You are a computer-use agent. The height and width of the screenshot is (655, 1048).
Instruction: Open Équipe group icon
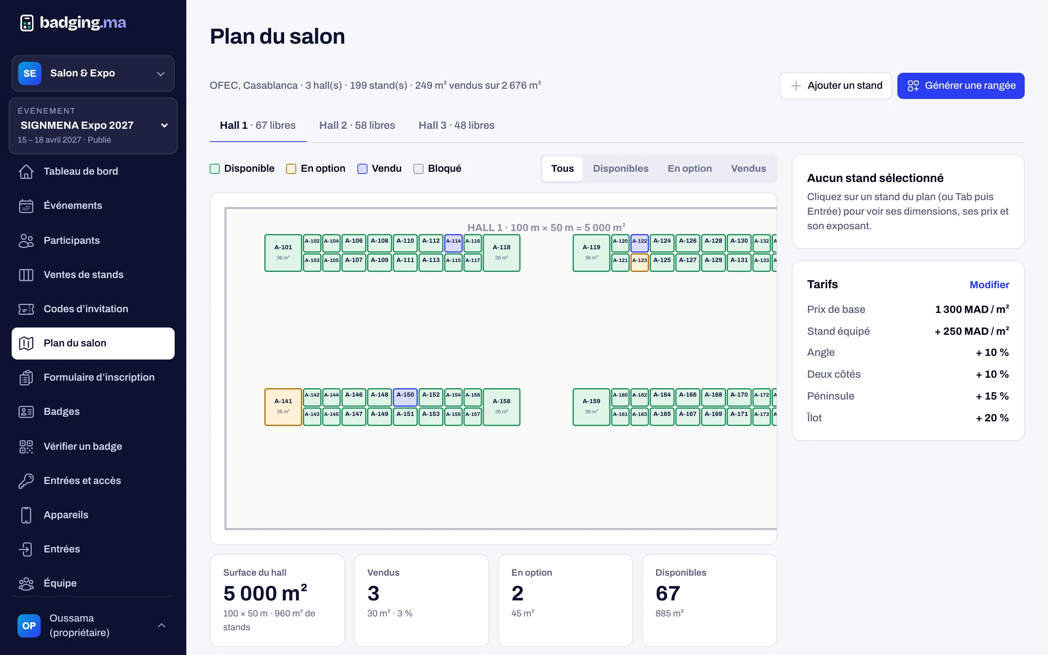pyautogui.click(x=26, y=583)
